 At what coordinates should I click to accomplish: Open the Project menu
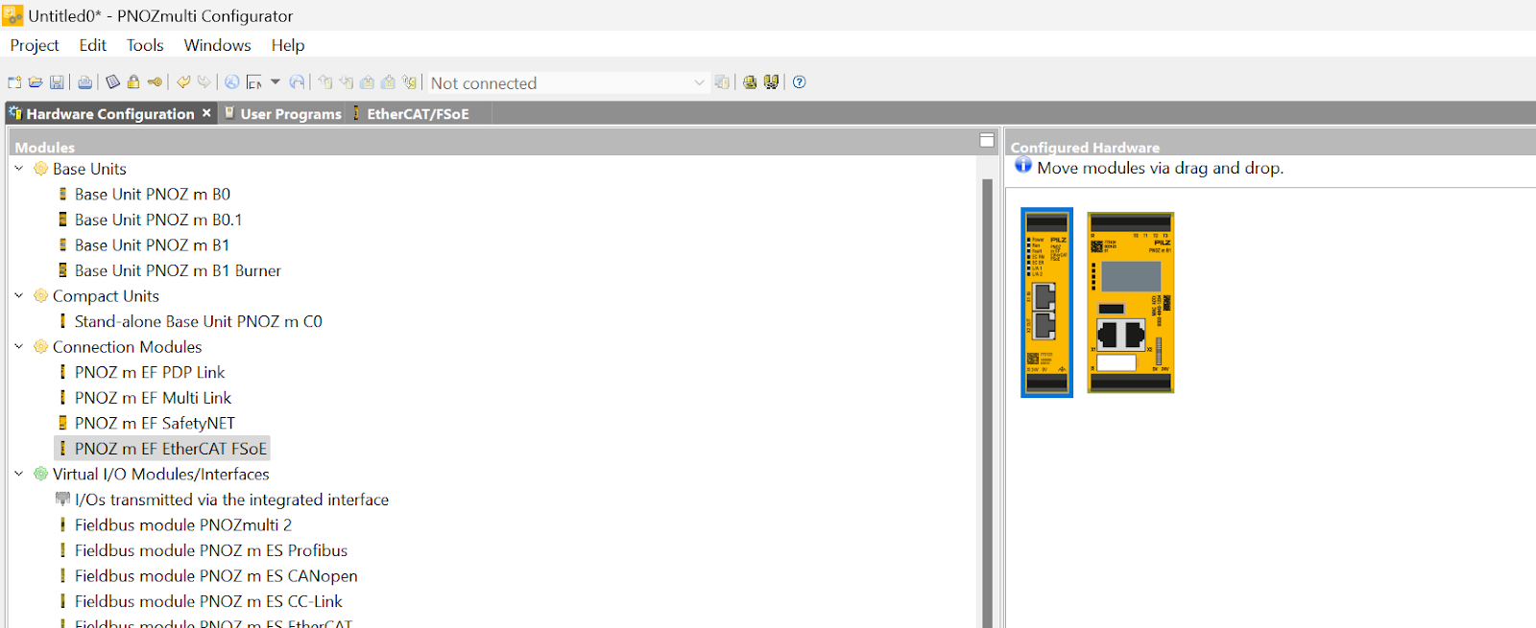(35, 45)
